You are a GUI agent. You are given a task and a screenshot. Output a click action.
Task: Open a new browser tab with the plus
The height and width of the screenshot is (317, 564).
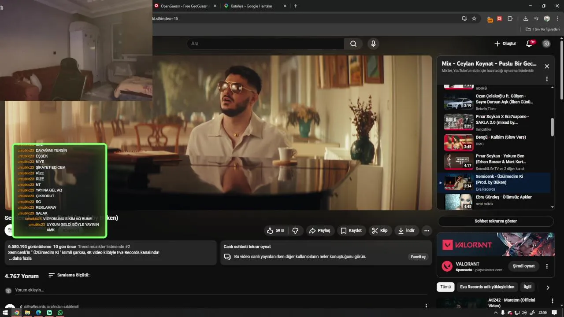(295, 6)
